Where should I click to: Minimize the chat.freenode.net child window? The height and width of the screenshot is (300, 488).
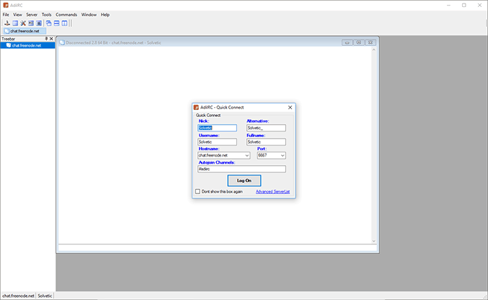pyautogui.click(x=347, y=42)
